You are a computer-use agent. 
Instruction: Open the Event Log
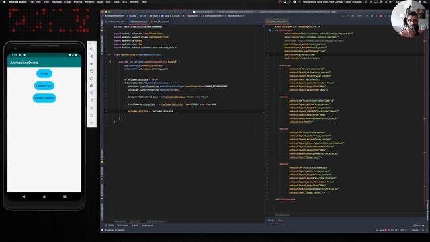click(418, 225)
